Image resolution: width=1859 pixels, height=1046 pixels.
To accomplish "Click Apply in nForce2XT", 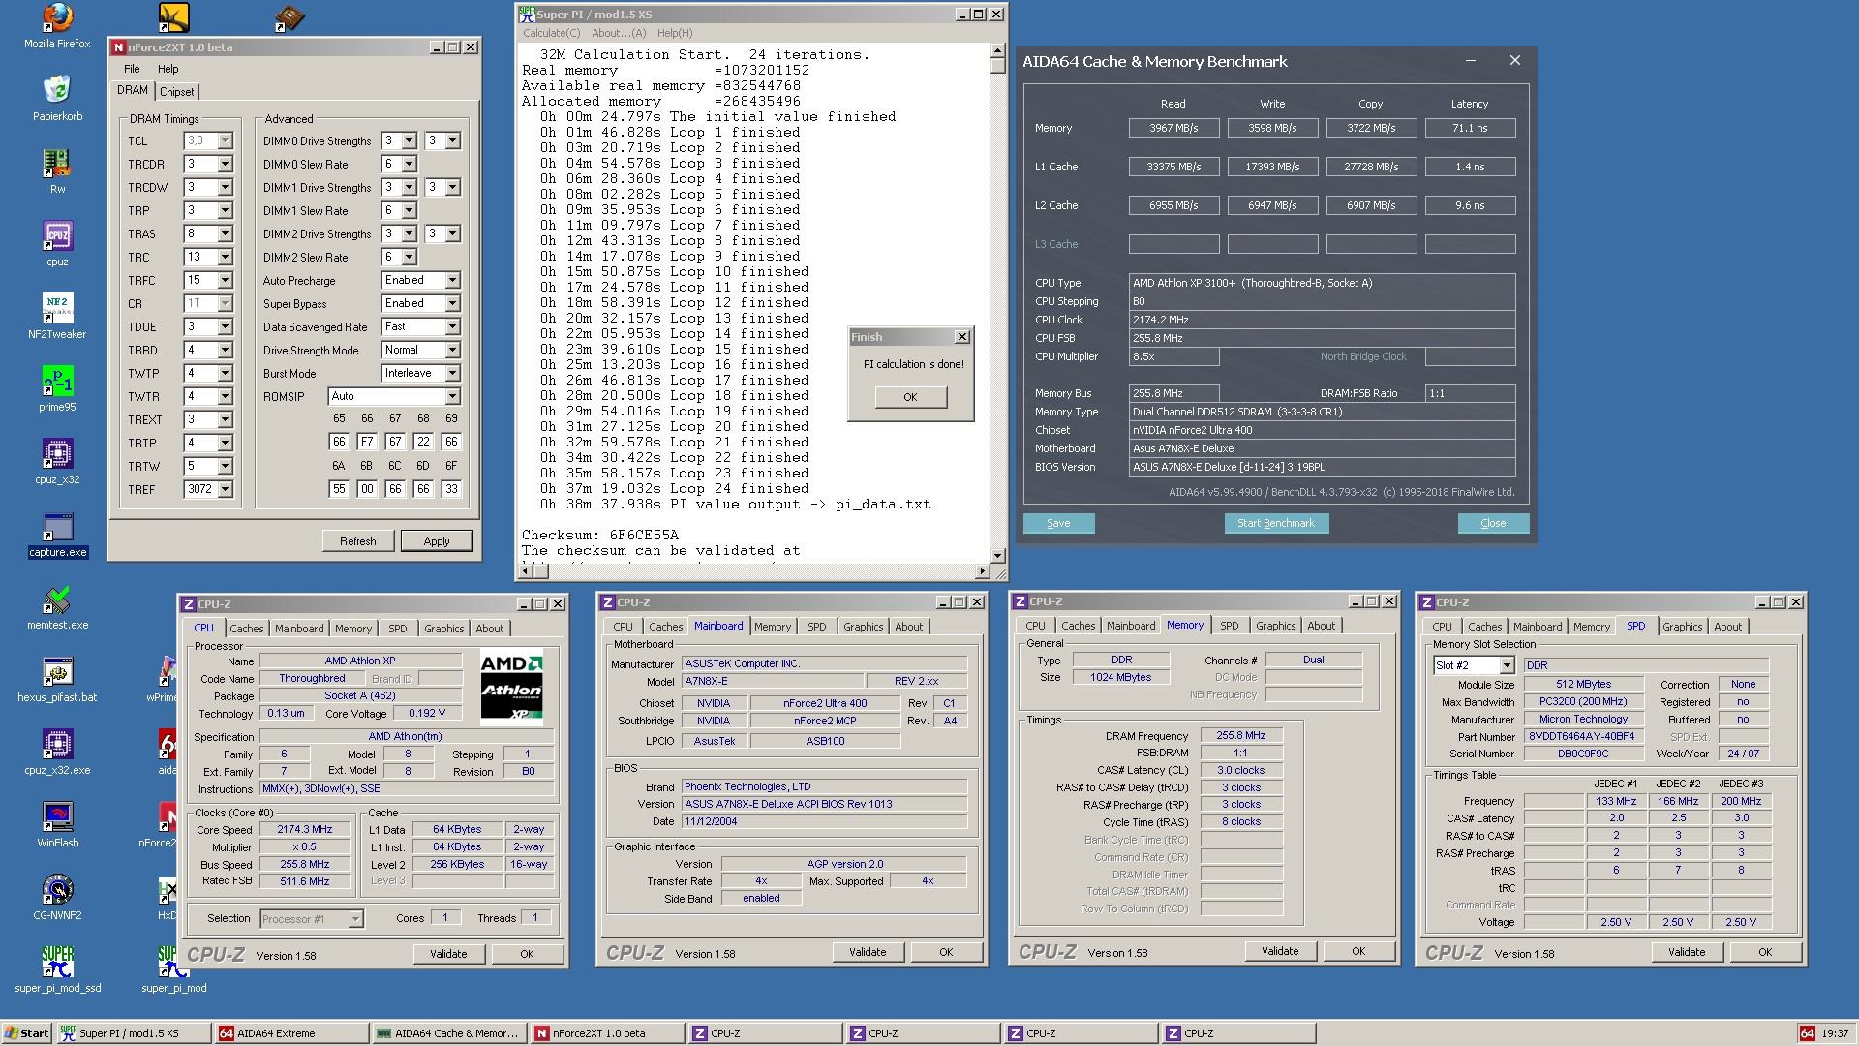I will 437,541.
